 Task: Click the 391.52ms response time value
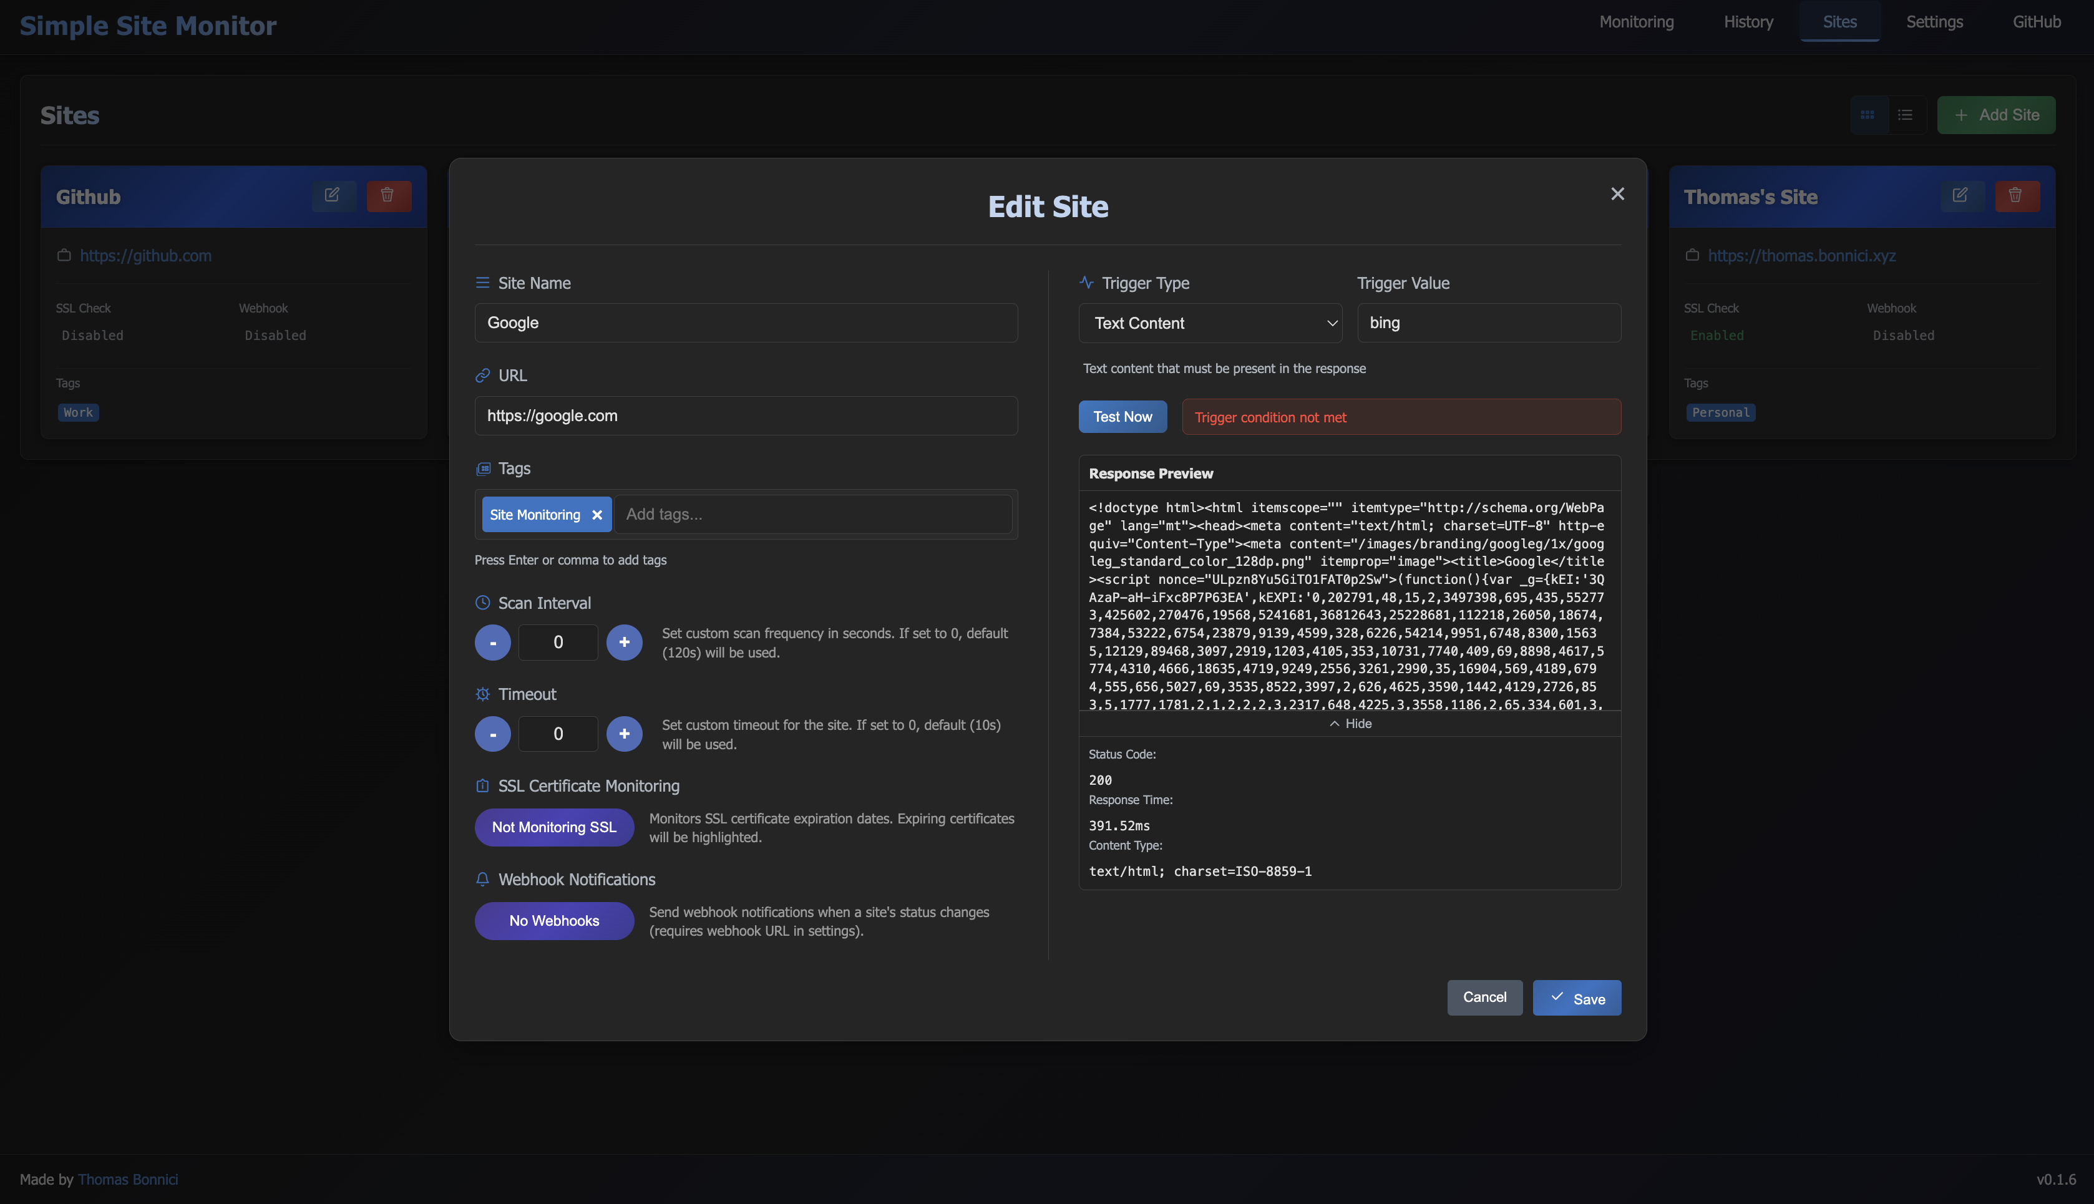[x=1119, y=826]
